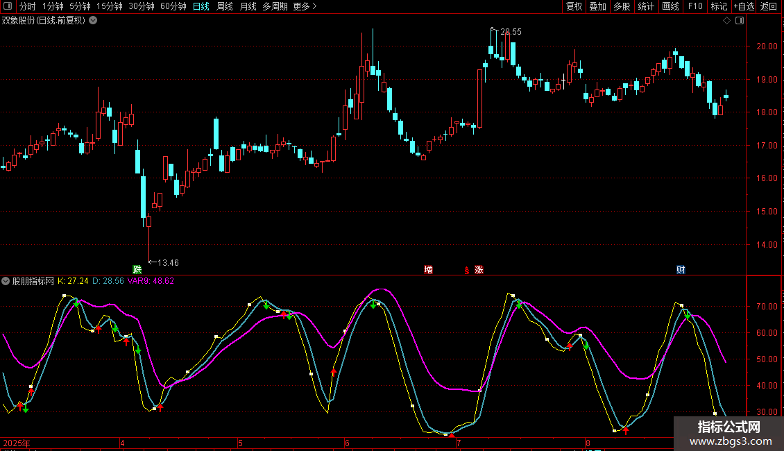Click the red $ marker icon
Screen dimensions: 784x451
466,270
